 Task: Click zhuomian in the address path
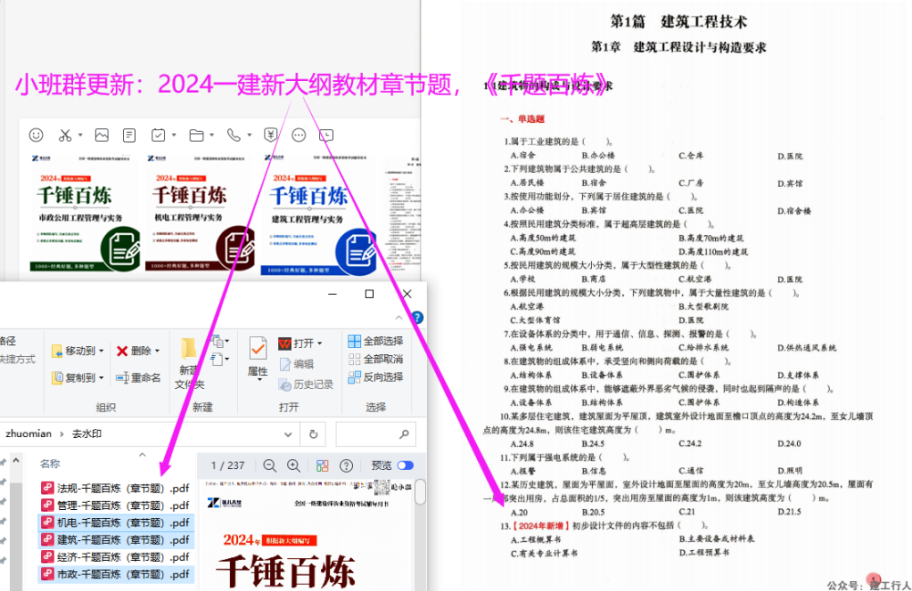[28, 433]
